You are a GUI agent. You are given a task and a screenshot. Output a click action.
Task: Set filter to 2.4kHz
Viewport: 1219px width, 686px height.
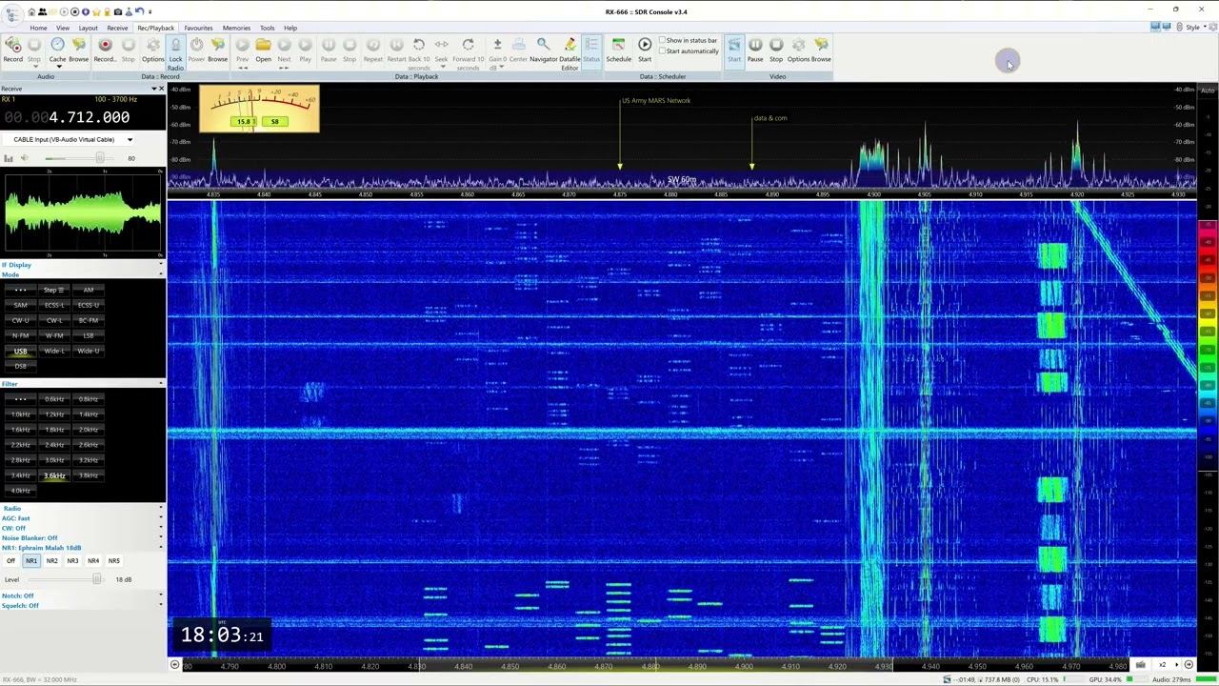click(54, 445)
